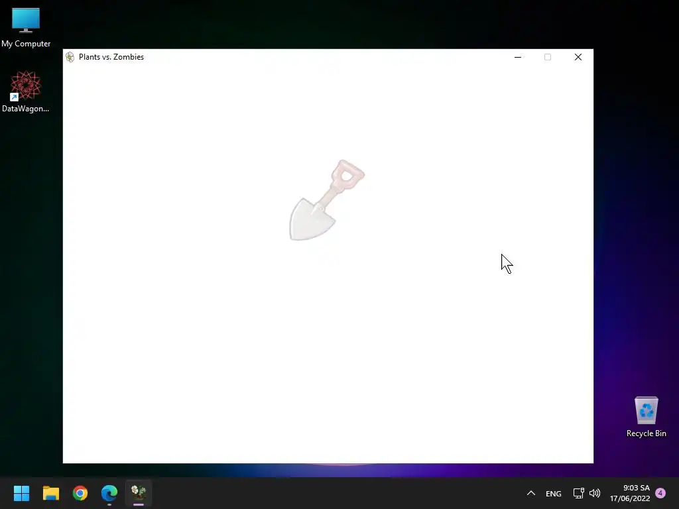
Task: Click the Plants vs. Zombies title bar icon
Action: [x=70, y=57]
